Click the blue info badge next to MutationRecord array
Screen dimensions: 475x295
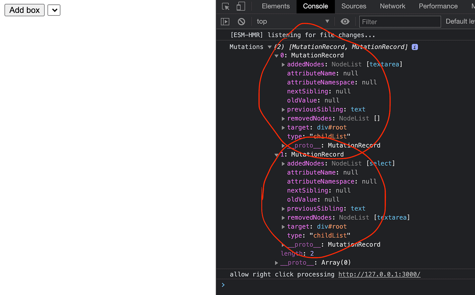(x=415, y=47)
